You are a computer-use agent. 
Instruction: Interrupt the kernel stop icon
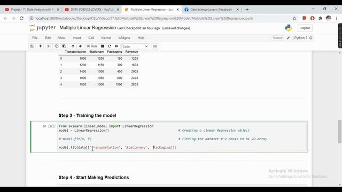102,46
